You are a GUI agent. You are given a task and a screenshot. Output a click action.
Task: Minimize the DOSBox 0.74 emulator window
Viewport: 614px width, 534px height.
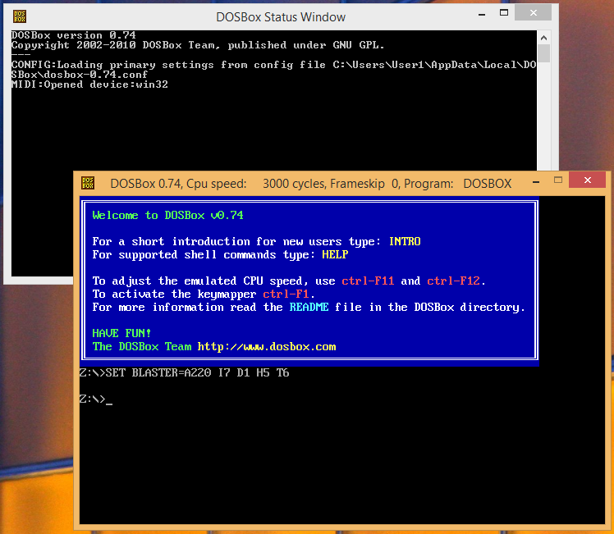tap(536, 180)
